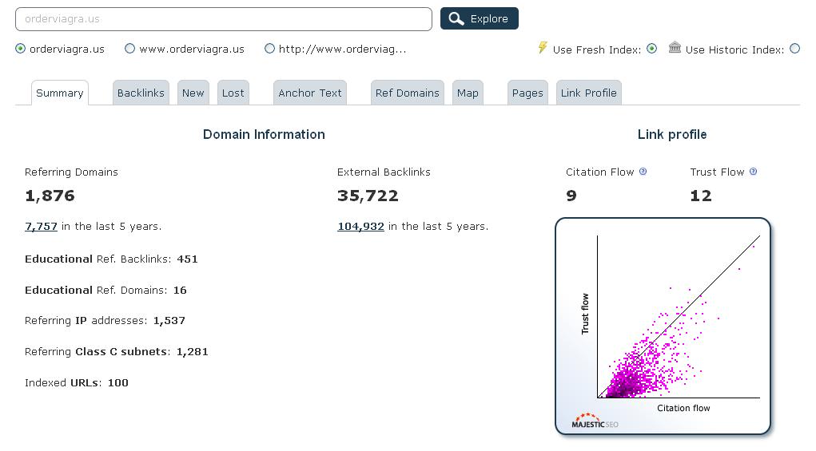Switch to the Summary tab
The height and width of the screenshot is (451, 816).
pos(59,93)
